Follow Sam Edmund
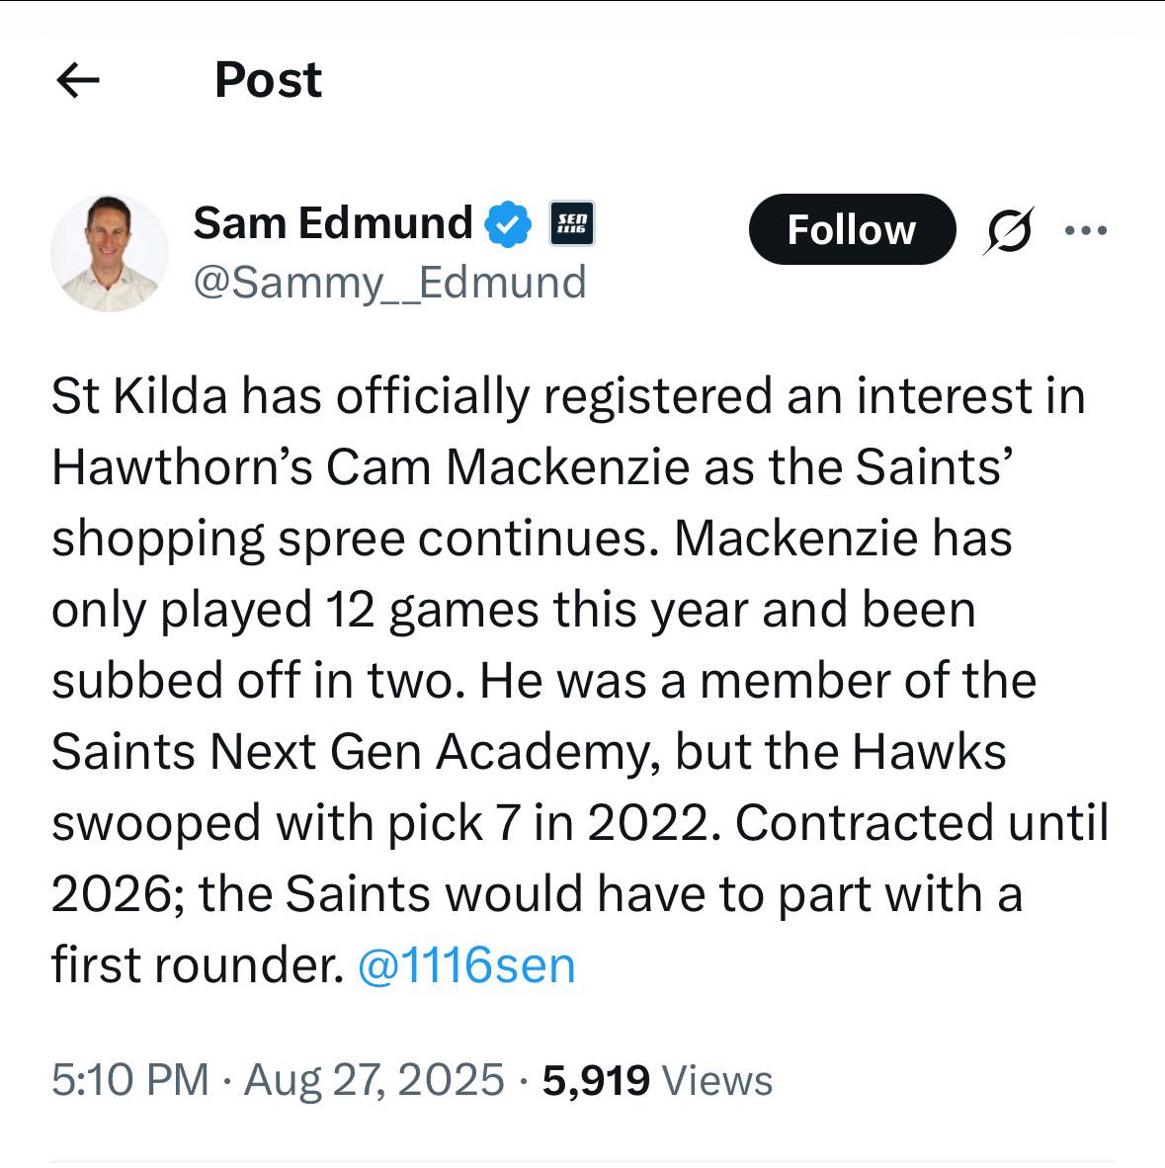The height and width of the screenshot is (1168, 1165). click(x=852, y=230)
